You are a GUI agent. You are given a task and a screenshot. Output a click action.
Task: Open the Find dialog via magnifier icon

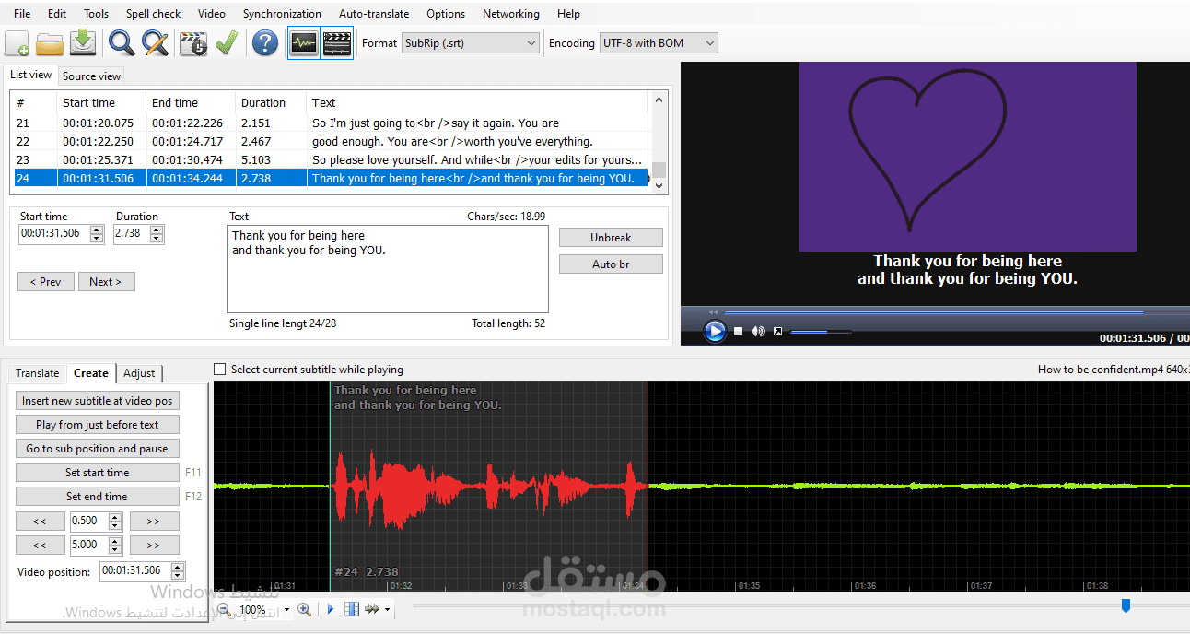click(x=121, y=42)
